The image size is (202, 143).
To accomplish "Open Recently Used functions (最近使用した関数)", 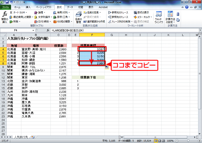I will [x=21, y=17].
